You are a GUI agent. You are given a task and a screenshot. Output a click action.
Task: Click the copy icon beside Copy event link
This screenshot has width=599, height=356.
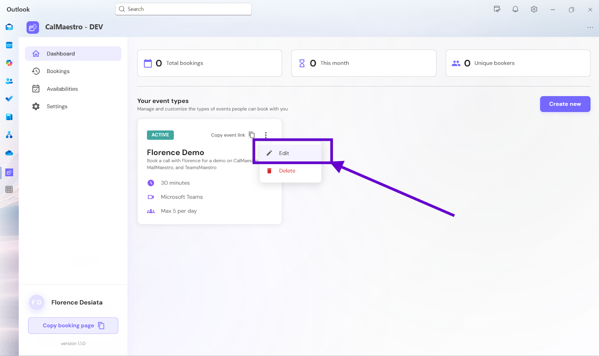coord(252,135)
